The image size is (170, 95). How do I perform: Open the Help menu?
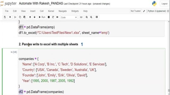pos(85,11)
